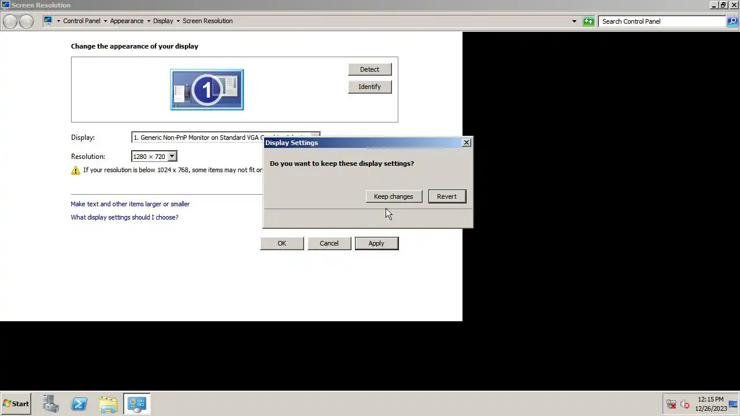The width and height of the screenshot is (740, 416).
Task: Expand the arrow after Display breadcrumb
Action: (178, 21)
